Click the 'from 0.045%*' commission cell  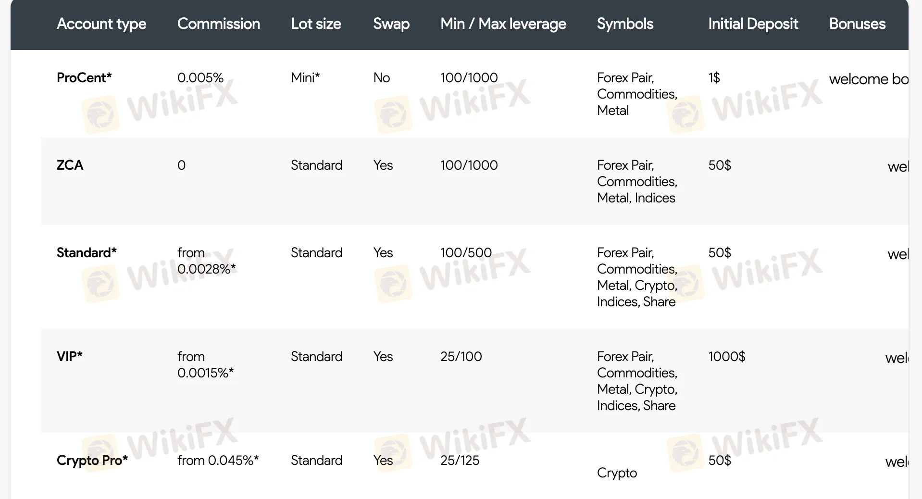[x=218, y=461]
